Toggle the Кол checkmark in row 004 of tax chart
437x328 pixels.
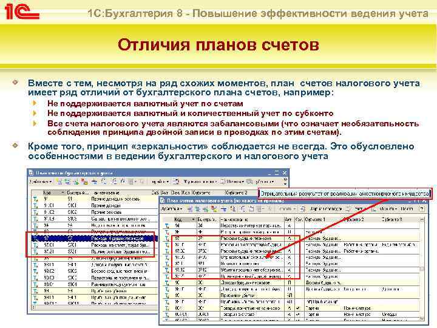(x=299, y=308)
